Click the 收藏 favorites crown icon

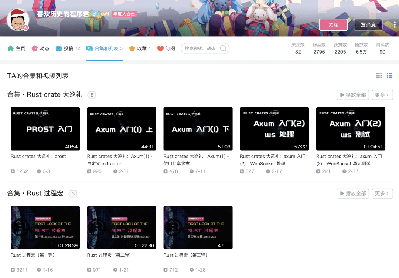[132, 48]
